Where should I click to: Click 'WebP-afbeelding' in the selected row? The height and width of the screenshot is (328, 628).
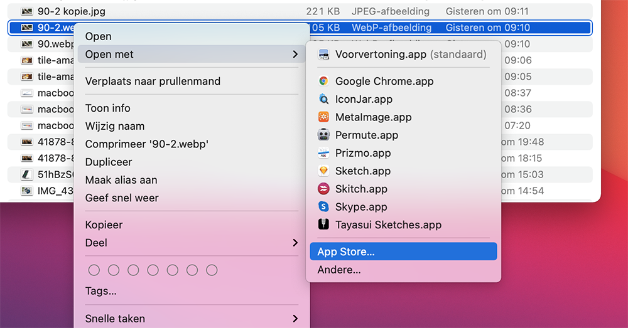coord(392,28)
